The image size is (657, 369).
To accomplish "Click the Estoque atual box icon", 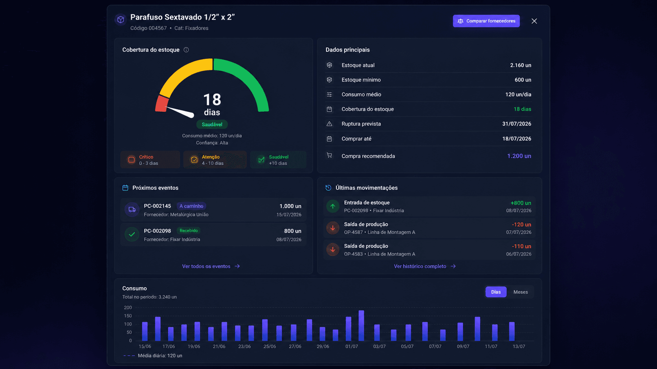I will [x=329, y=65].
